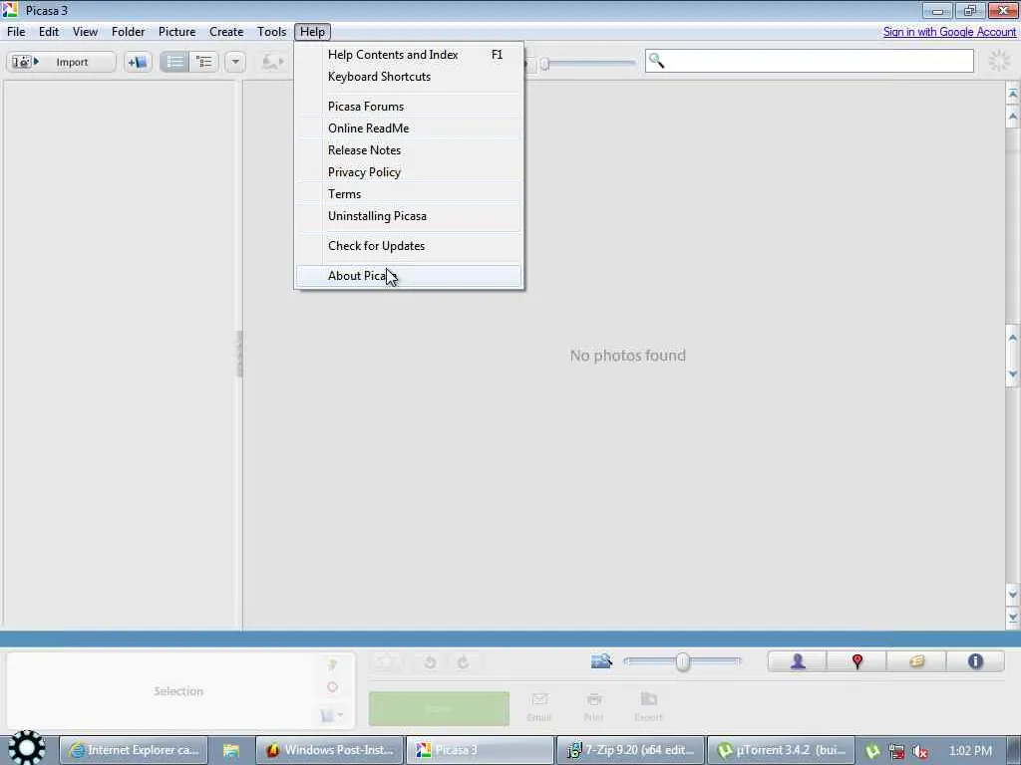The height and width of the screenshot is (765, 1021).
Task: Click the rotate clockwise icon
Action: pyautogui.click(x=463, y=662)
